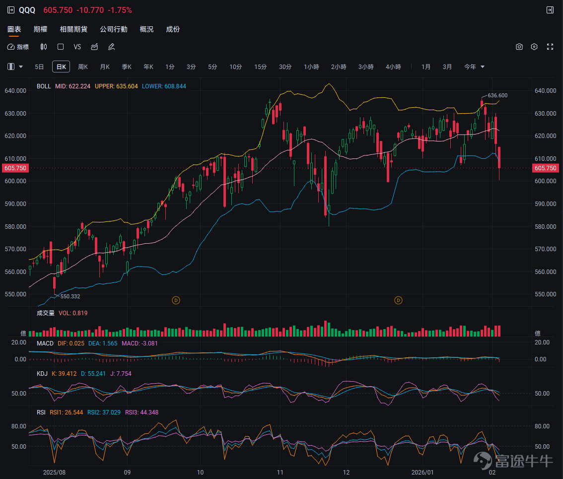Click the panel expand icon at top right
Image resolution: width=563 pixels, height=479 pixels.
pos(550,10)
